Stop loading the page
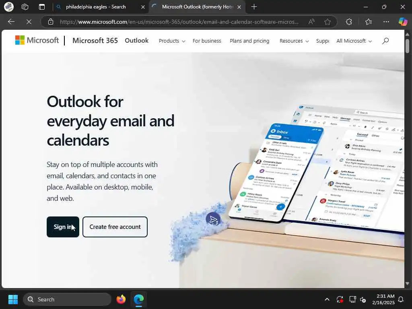The width and height of the screenshot is (412, 309). 29,22
